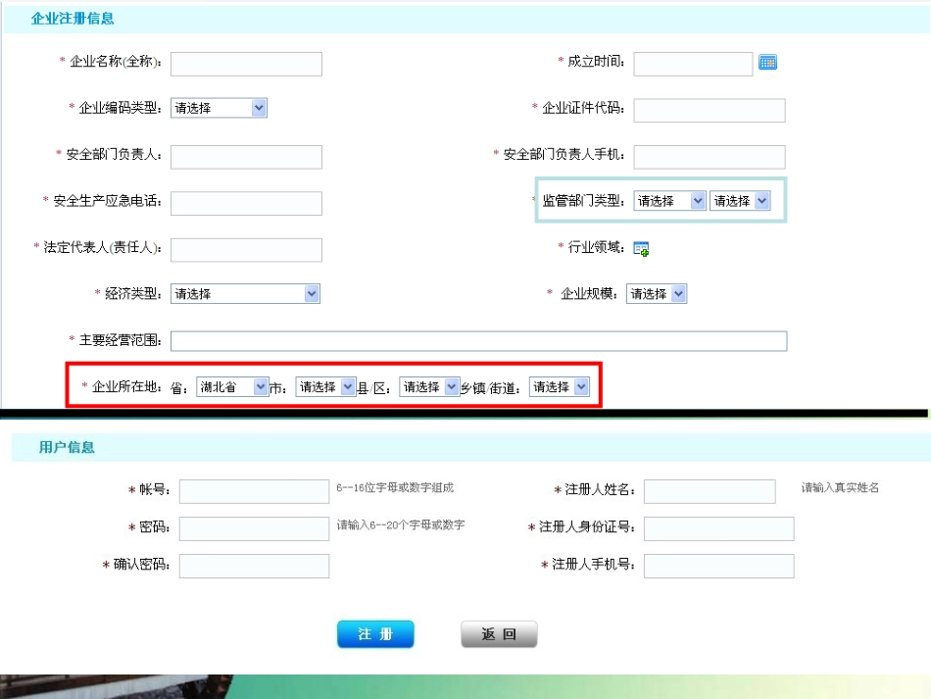Viewport: 931px width, 699px height.
Task: Click the hint 请输入真实姓名
Action: 840,487
